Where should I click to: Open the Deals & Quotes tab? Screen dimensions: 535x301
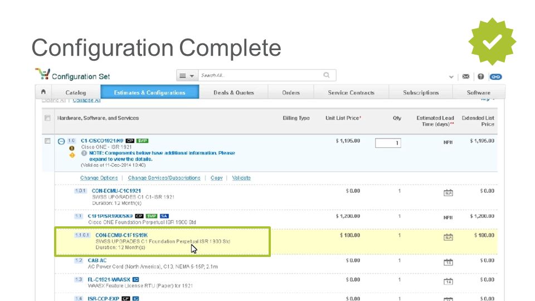tap(234, 93)
